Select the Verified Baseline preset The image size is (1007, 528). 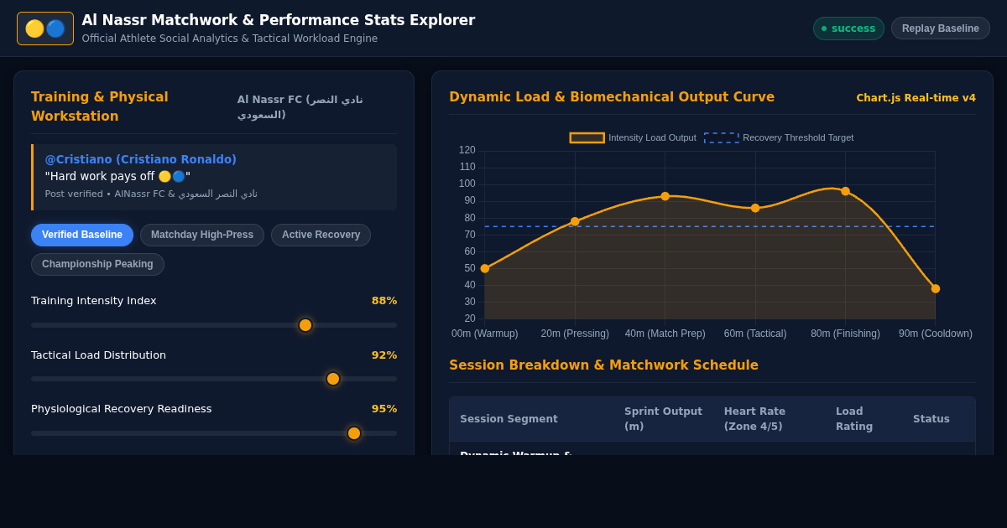pyautogui.click(x=82, y=235)
